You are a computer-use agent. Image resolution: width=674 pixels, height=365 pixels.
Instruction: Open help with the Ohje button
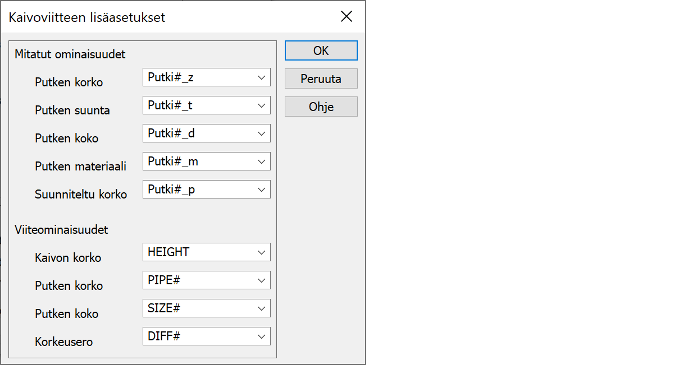pos(321,107)
